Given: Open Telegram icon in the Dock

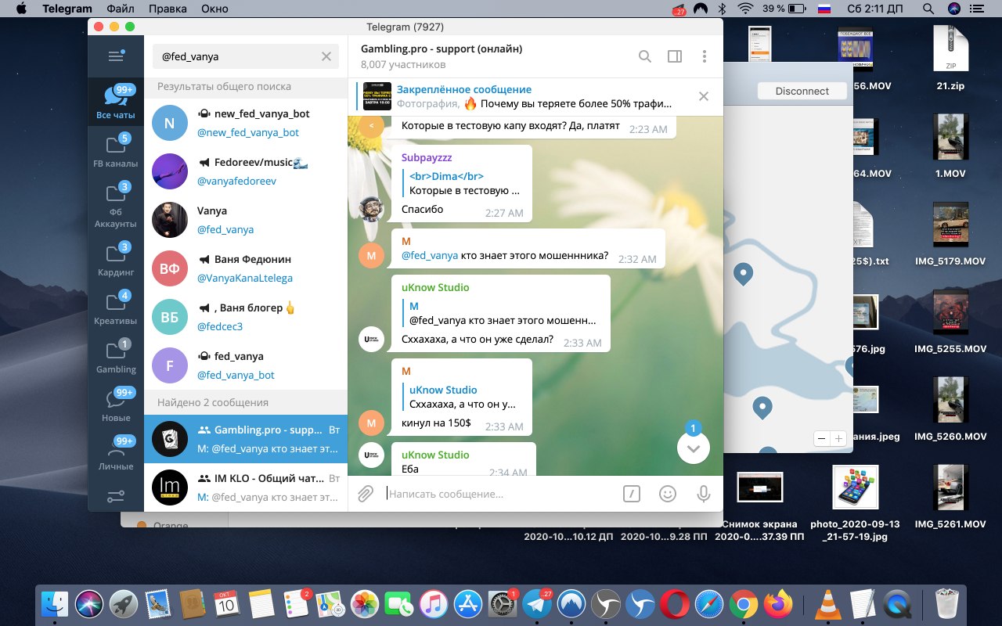Looking at the screenshot, I should pos(537,604).
